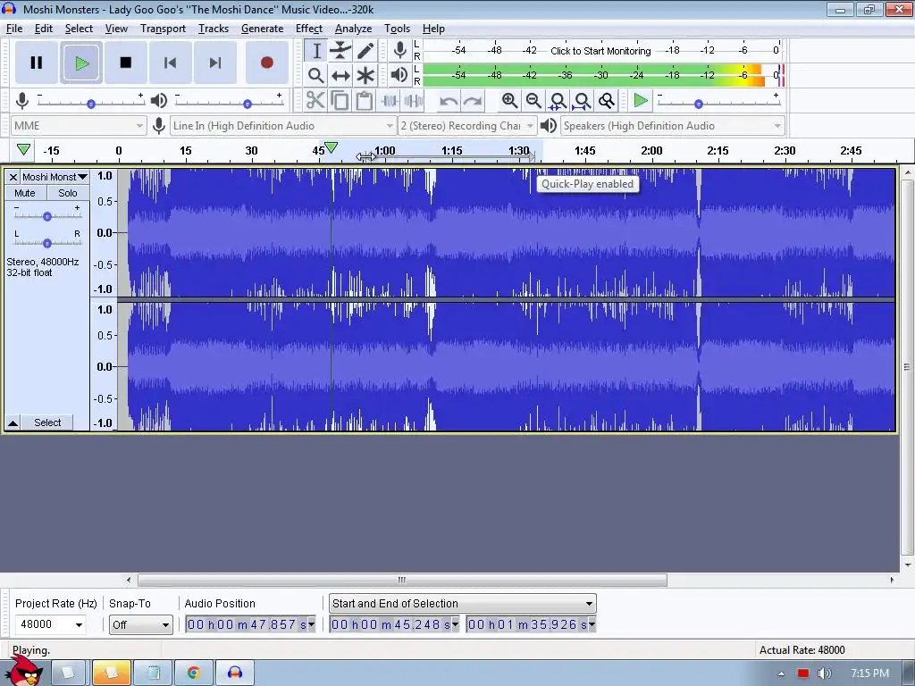Click the horizontal scrollbar thumb
Screen dimensions: 915x686
402,580
